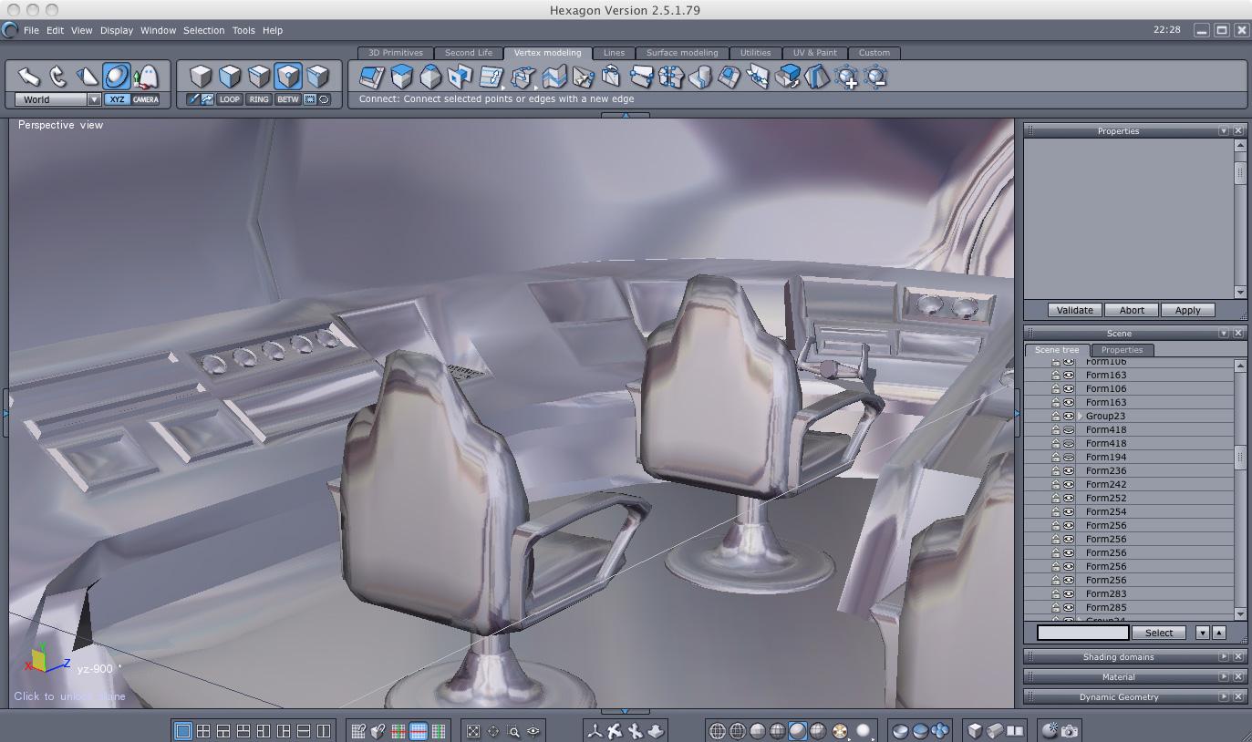This screenshot has width=1252, height=742.
Task: Switch to single view layout
Action: click(183, 730)
